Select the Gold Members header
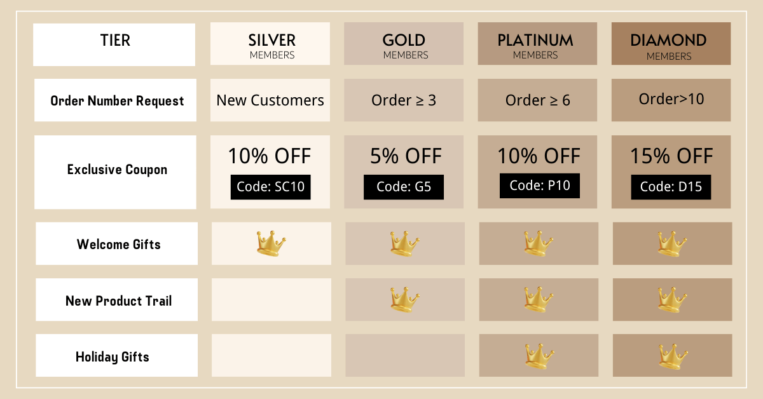 point(404,44)
